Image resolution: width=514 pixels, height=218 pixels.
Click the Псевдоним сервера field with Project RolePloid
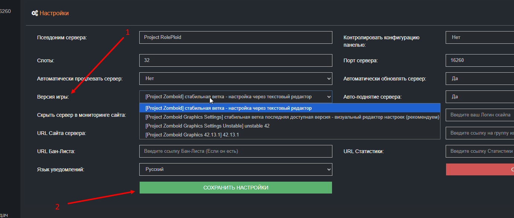[235, 37]
